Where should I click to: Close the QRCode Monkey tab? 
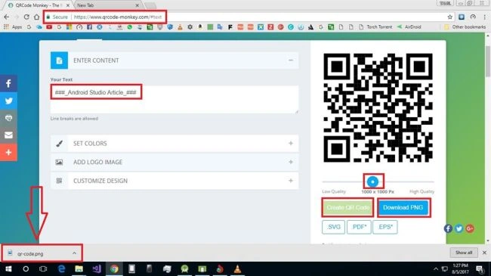click(x=68, y=5)
